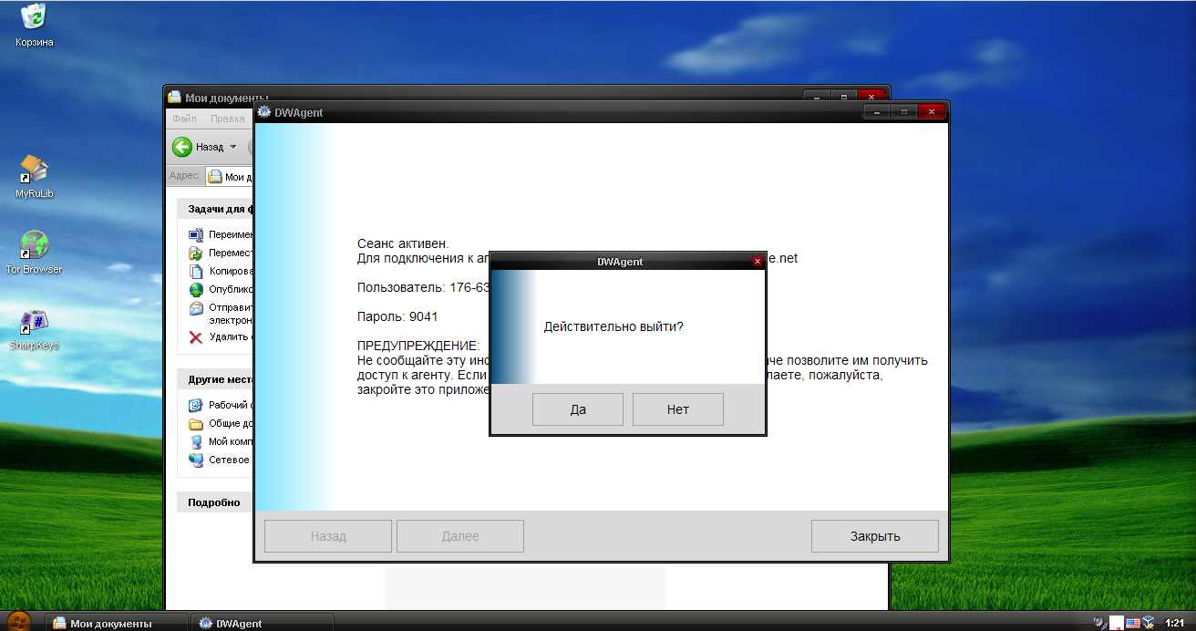Image resolution: width=1196 pixels, height=631 pixels.
Task: Click the disabled Назад button in DWAgent
Action: point(328,536)
